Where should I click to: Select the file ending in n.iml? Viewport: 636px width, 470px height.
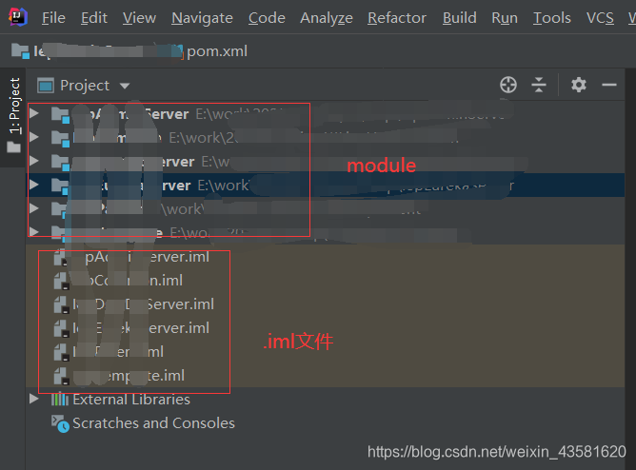128,281
